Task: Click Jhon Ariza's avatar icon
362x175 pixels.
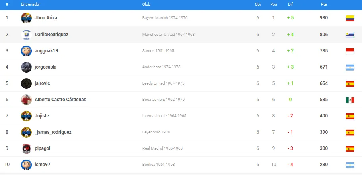Action: (26, 18)
